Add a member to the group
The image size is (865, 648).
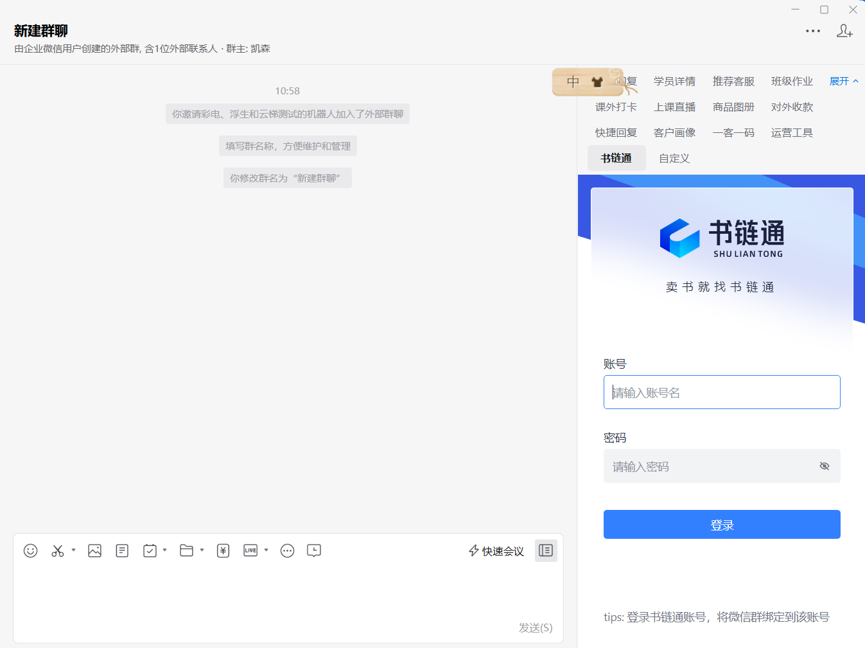pyautogui.click(x=844, y=31)
